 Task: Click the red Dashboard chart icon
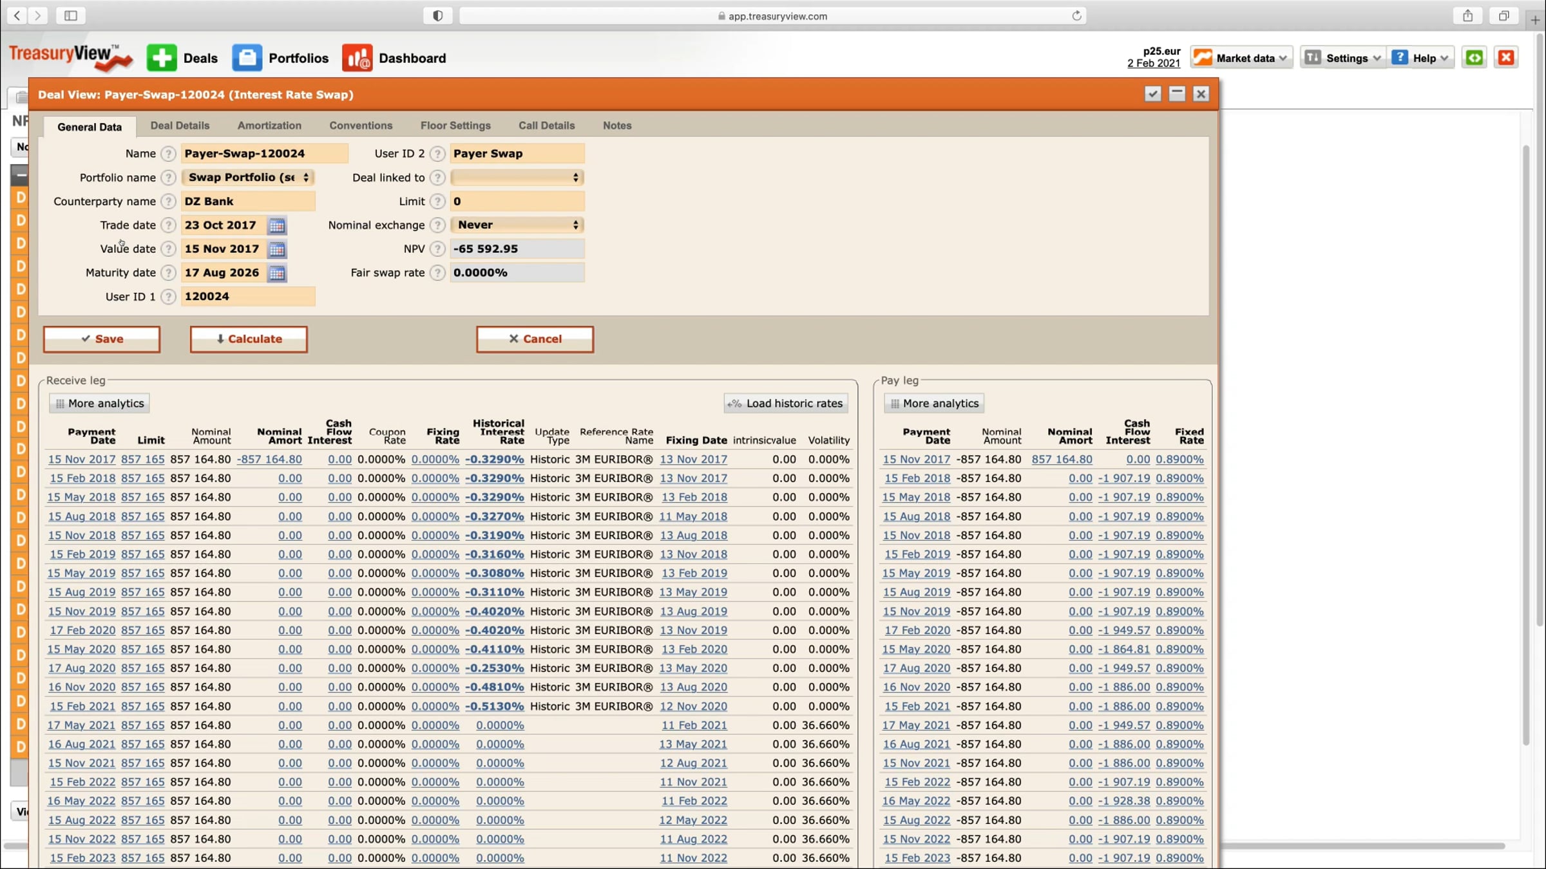[x=357, y=58]
